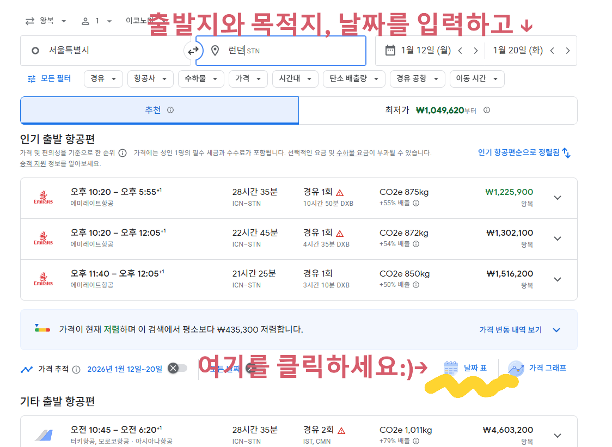
Task: Select the 날짜 표 grid icon
Action: 450,368
